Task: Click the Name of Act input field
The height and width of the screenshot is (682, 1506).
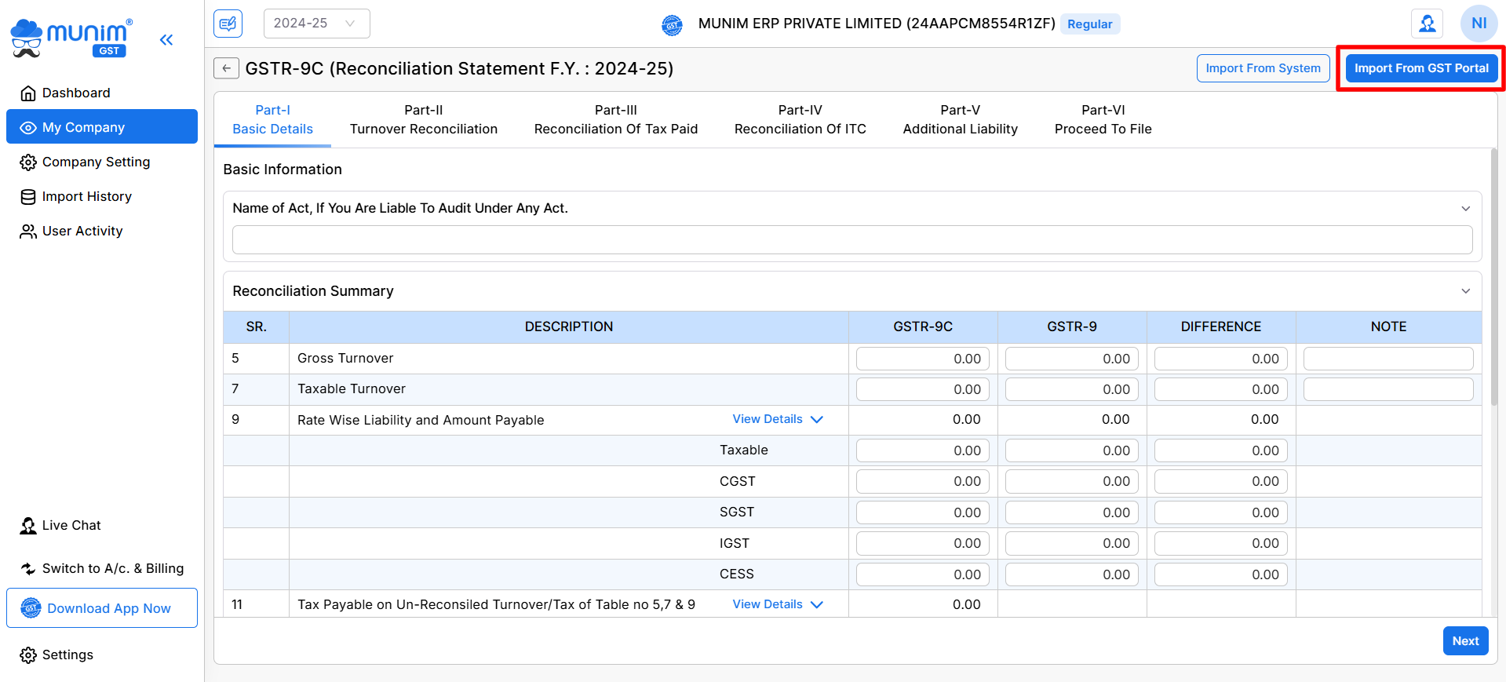Action: point(852,239)
